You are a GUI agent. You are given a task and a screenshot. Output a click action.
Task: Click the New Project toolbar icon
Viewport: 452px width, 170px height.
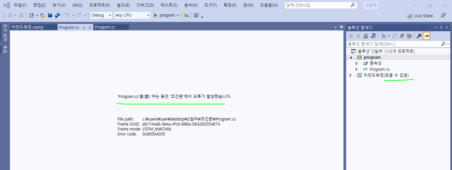(32, 15)
